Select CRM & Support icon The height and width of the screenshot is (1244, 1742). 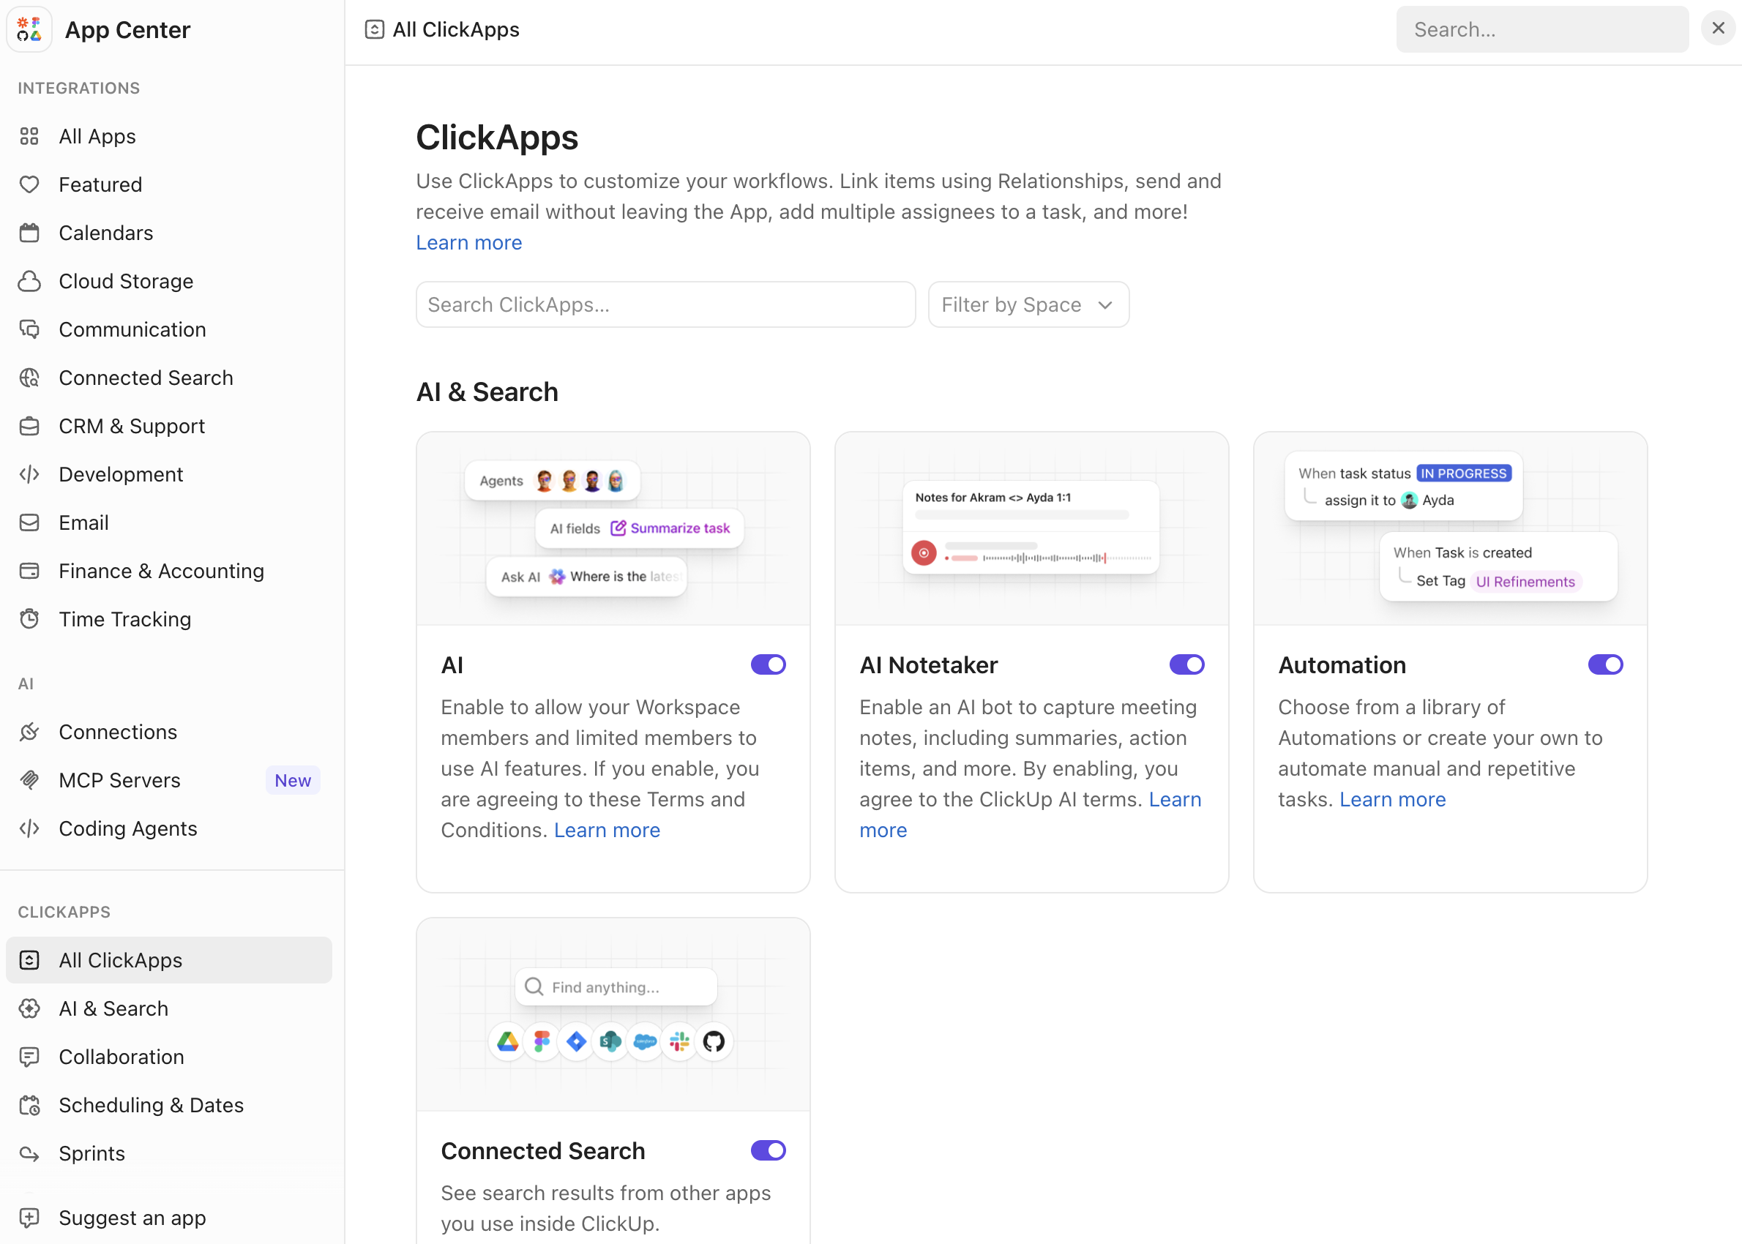pos(29,426)
